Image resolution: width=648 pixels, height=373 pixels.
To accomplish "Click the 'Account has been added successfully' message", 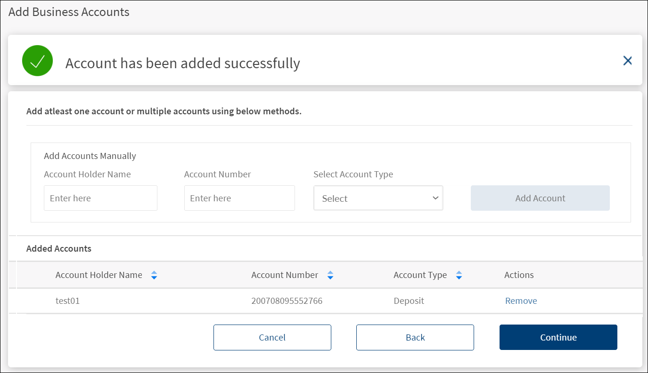I will coord(182,63).
